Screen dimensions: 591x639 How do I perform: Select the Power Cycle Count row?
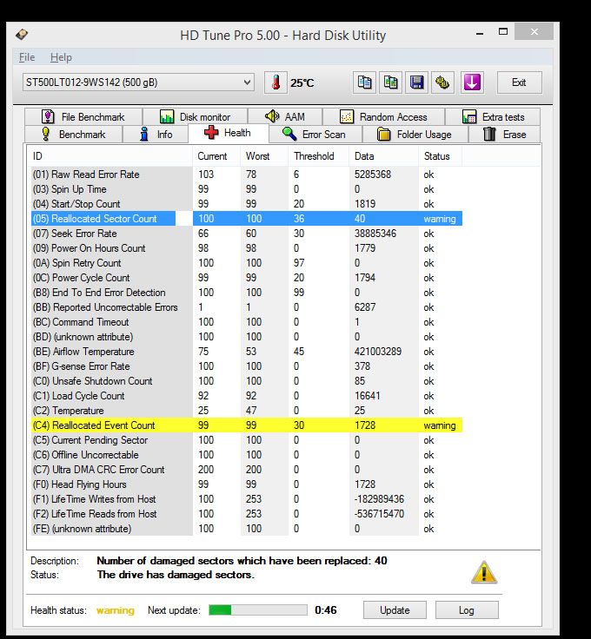tap(246, 278)
